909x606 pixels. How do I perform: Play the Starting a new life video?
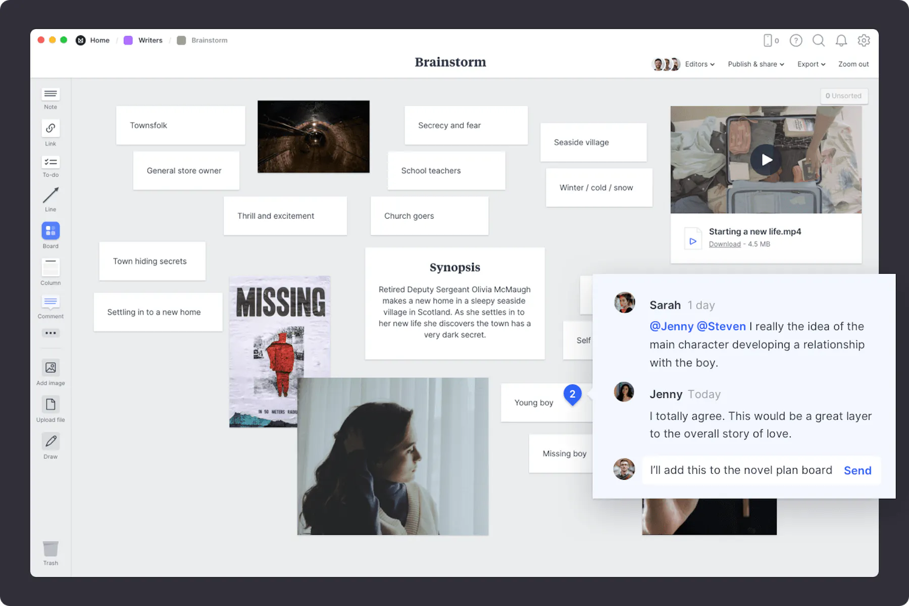coord(766,160)
